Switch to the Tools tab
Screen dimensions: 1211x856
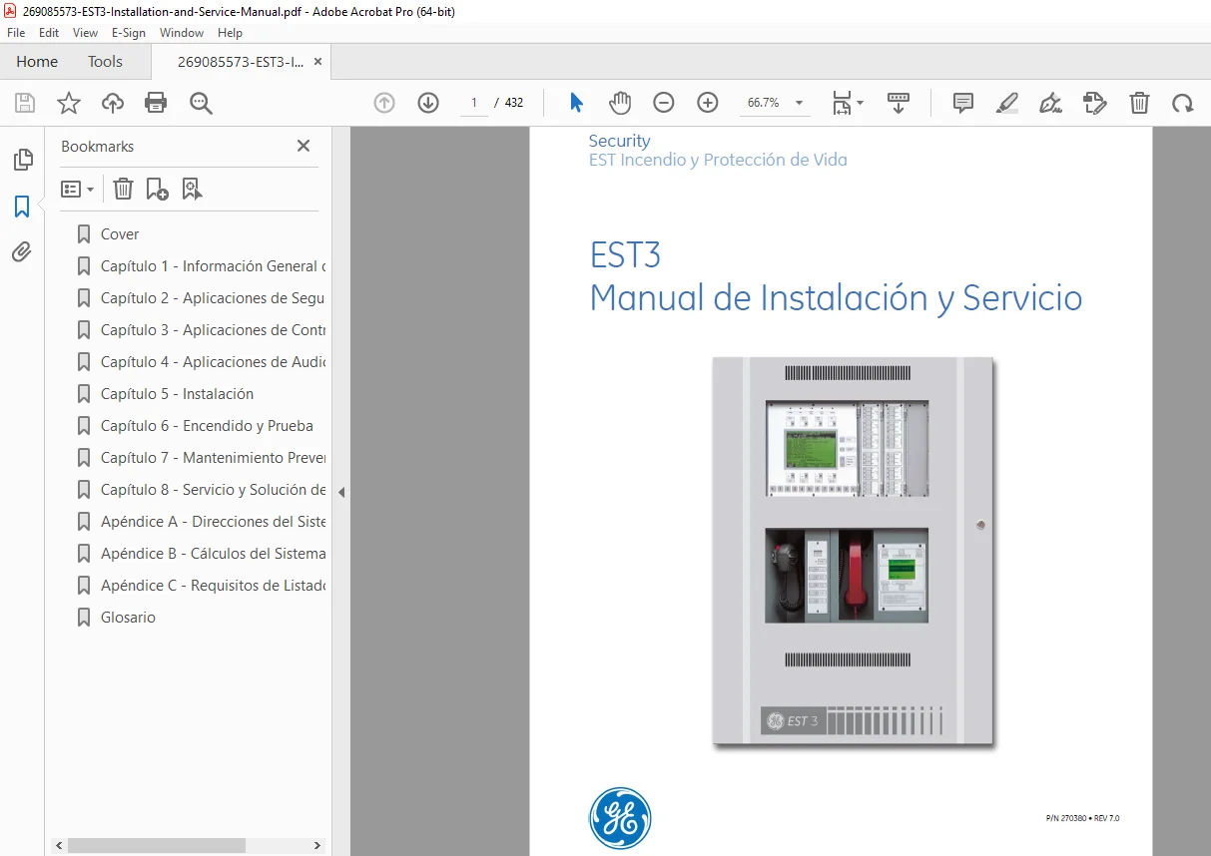coord(105,61)
